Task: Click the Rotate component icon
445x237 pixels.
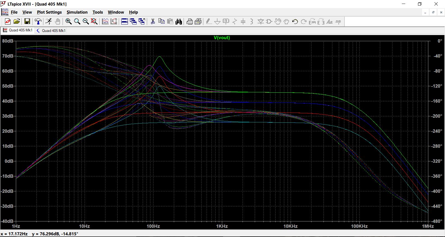Action: (x=312, y=21)
